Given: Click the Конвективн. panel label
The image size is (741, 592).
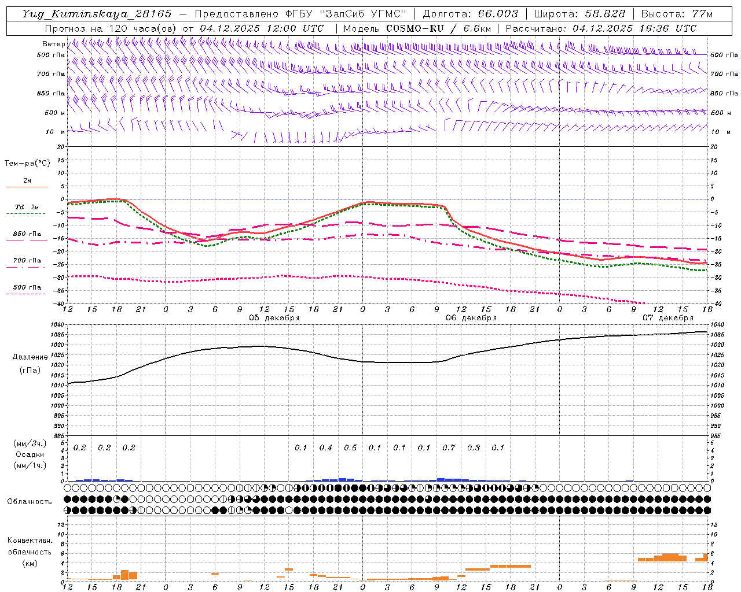Looking at the screenshot, I should pyautogui.click(x=30, y=541).
